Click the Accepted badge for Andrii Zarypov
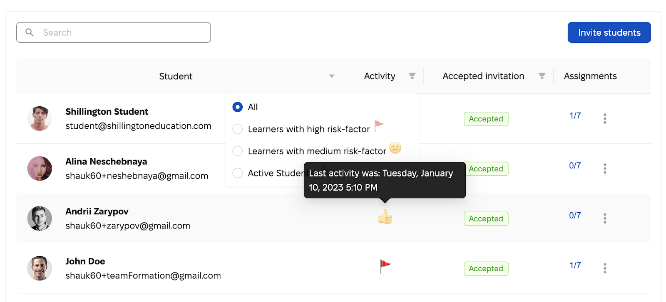This screenshot has height=302, width=666. pos(486,219)
